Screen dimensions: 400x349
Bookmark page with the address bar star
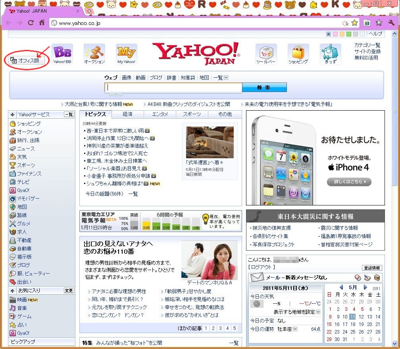[354, 23]
